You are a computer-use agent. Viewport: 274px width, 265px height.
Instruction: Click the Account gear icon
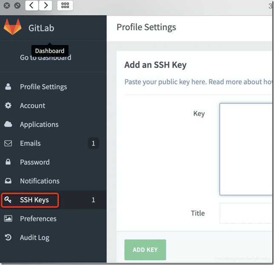8,105
